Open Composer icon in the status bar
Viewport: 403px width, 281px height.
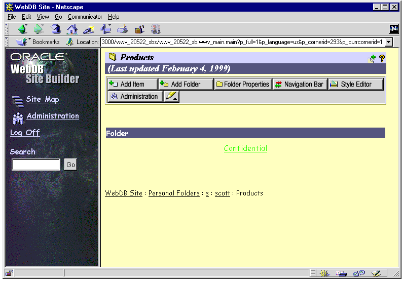[x=376, y=273]
